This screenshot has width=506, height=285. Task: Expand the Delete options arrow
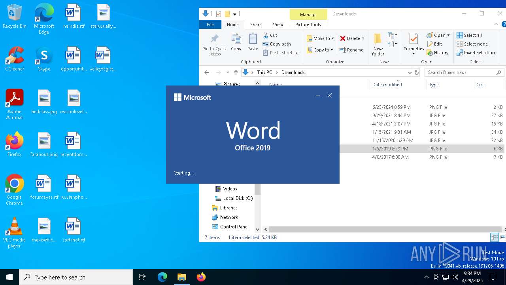click(x=363, y=38)
